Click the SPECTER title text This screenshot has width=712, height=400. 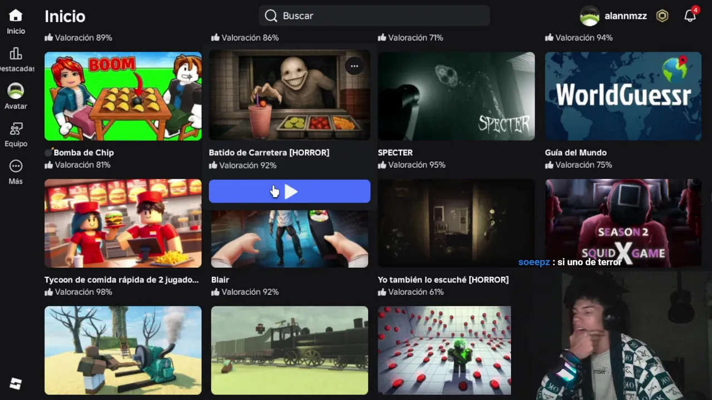(x=395, y=152)
